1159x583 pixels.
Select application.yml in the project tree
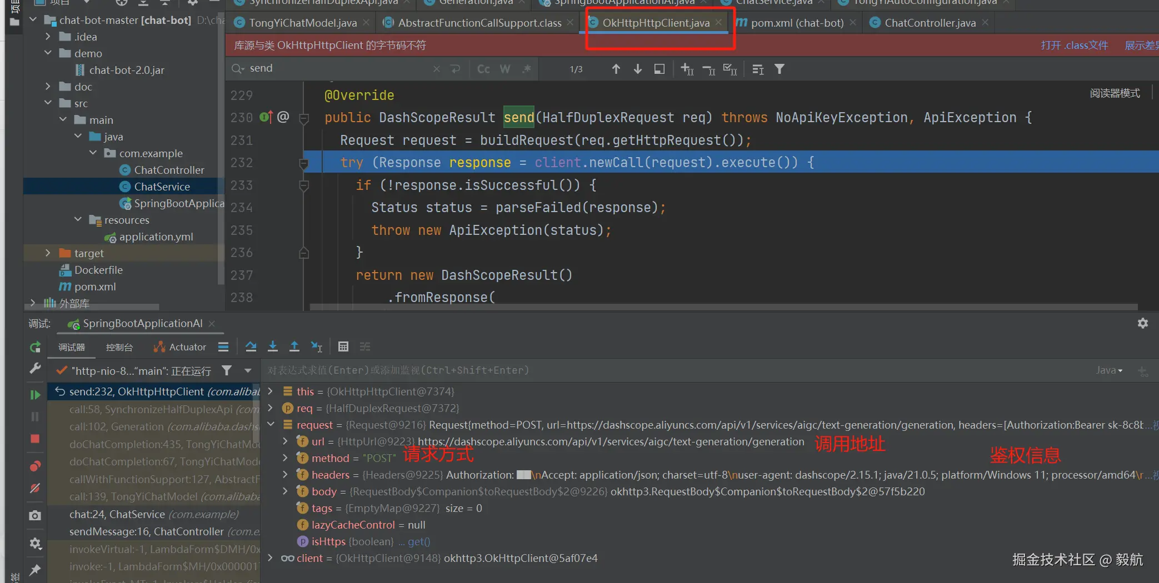tap(156, 237)
